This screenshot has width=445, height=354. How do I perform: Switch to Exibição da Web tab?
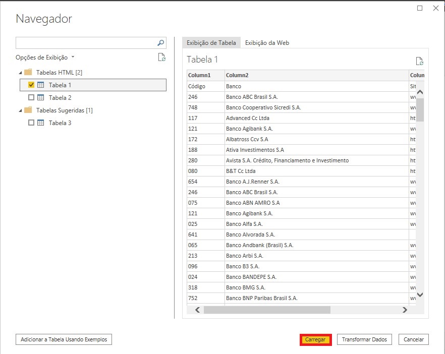coord(267,43)
